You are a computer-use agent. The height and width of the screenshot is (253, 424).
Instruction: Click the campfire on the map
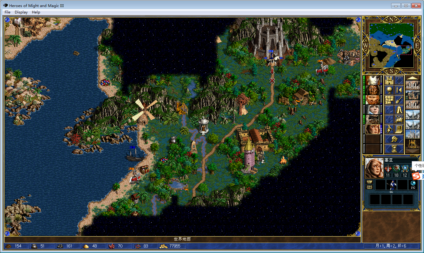[x=283, y=160]
